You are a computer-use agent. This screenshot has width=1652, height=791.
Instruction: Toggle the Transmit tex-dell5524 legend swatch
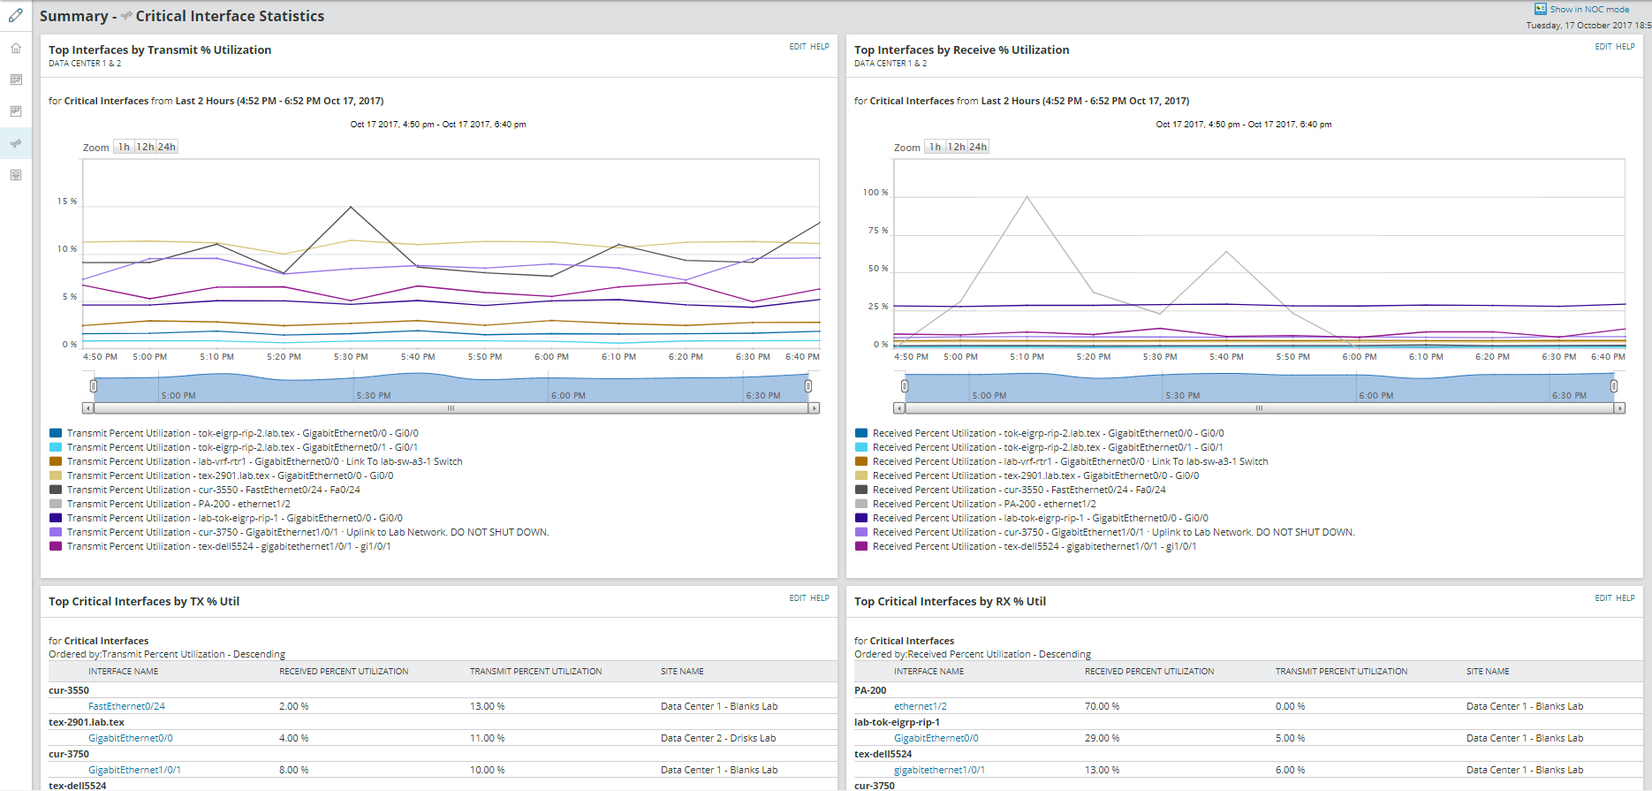pos(56,546)
